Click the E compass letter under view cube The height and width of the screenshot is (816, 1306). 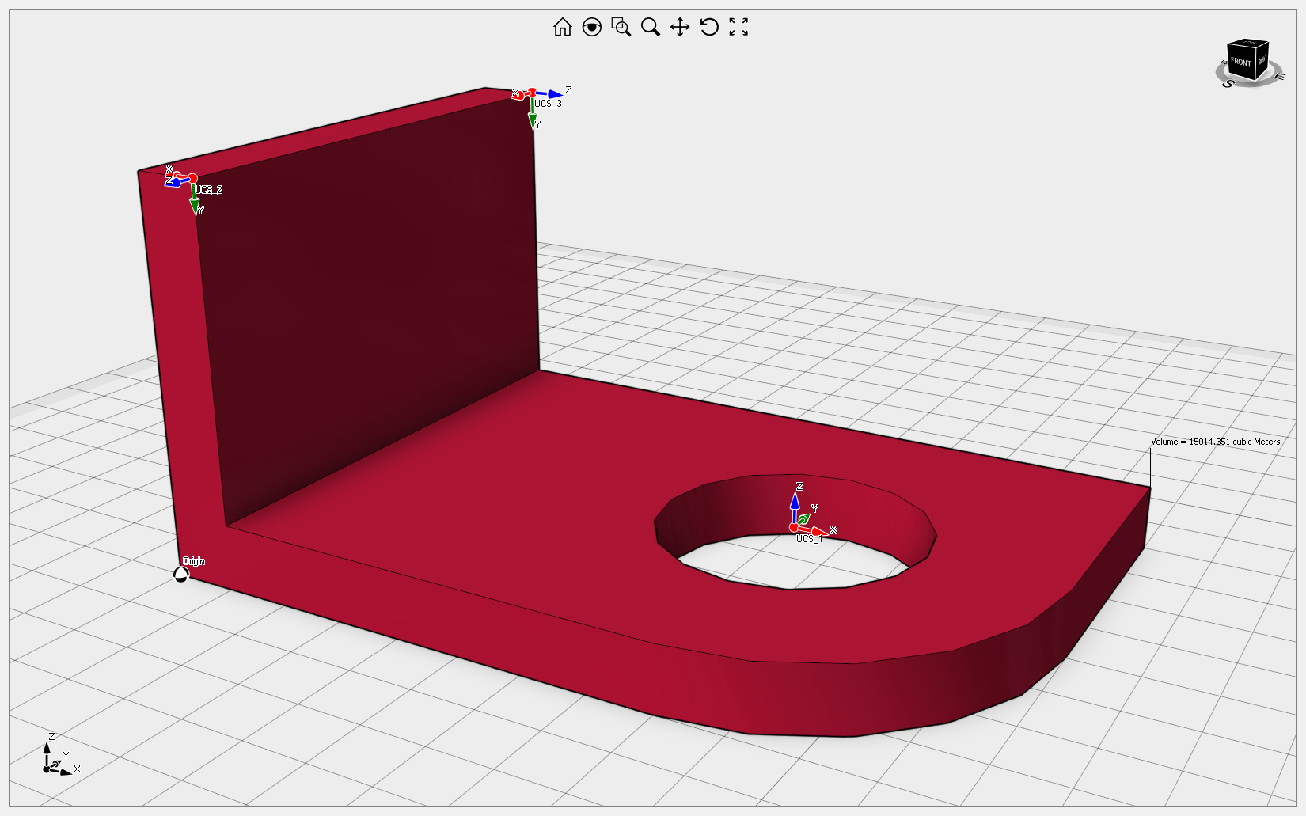pyautogui.click(x=1280, y=77)
